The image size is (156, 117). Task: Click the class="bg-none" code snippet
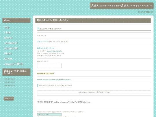[54, 51]
